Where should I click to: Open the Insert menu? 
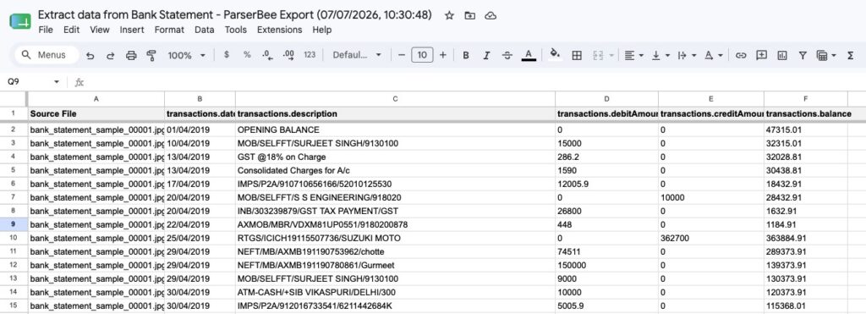pyautogui.click(x=132, y=30)
